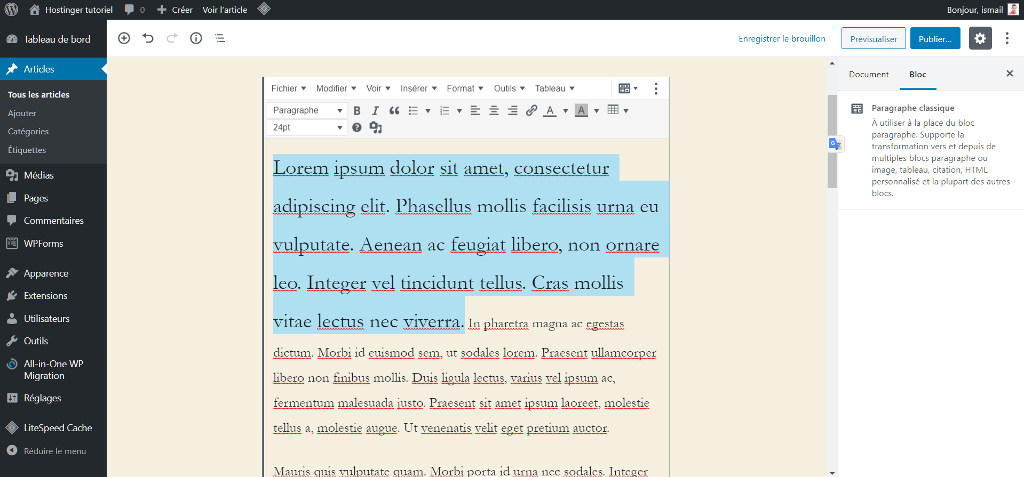Switch to the Document tab
Screen dimensions: 1024x477
click(x=869, y=75)
